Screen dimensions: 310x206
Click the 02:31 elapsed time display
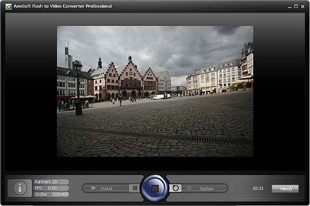pos(258,188)
